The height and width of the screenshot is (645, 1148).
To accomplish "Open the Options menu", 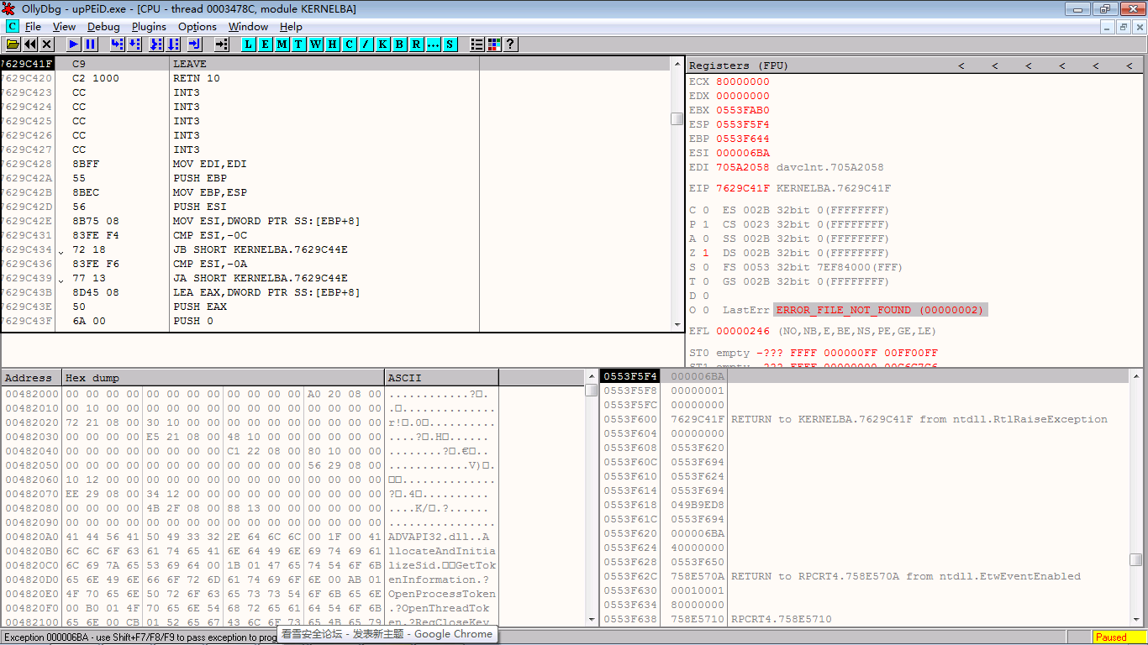I will click(197, 27).
